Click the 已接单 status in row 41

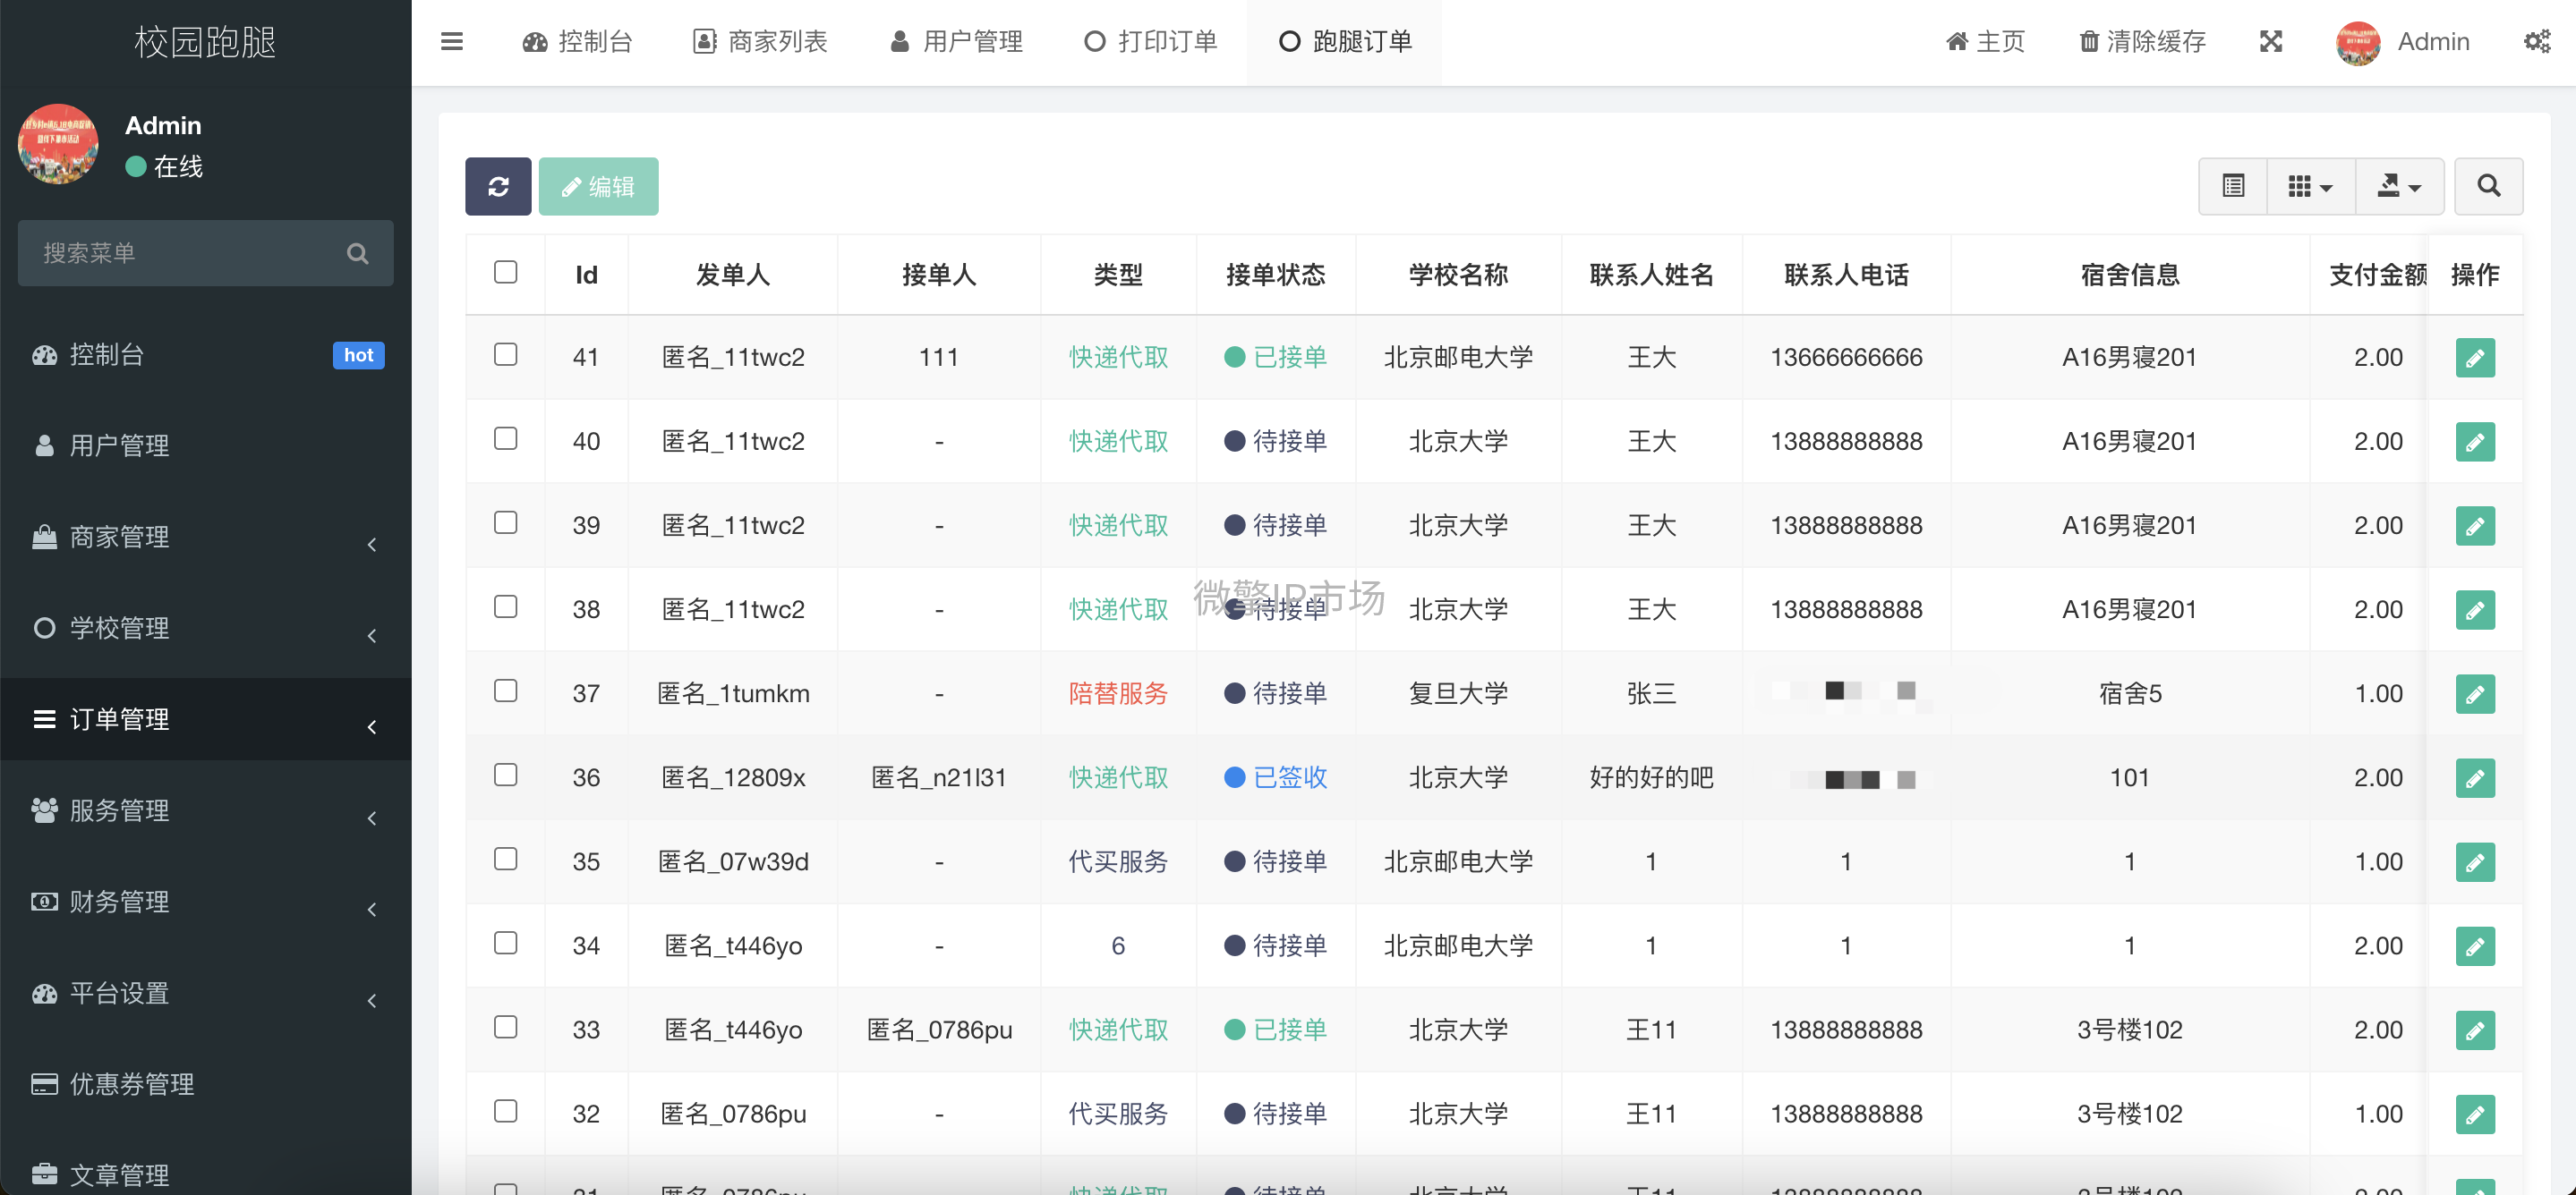coord(1275,358)
